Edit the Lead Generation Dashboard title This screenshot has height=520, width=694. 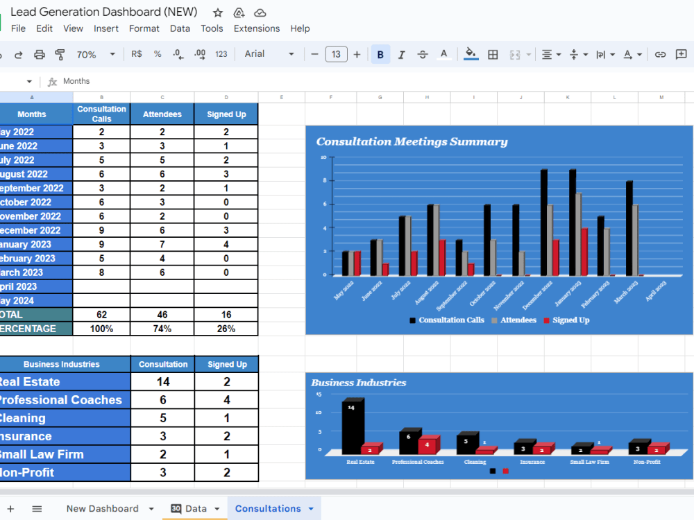[x=103, y=12]
